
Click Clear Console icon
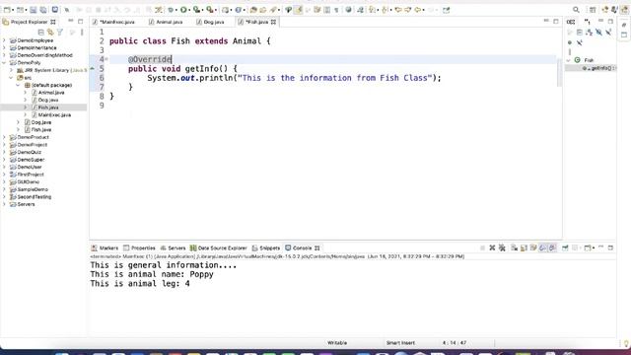[515, 248]
